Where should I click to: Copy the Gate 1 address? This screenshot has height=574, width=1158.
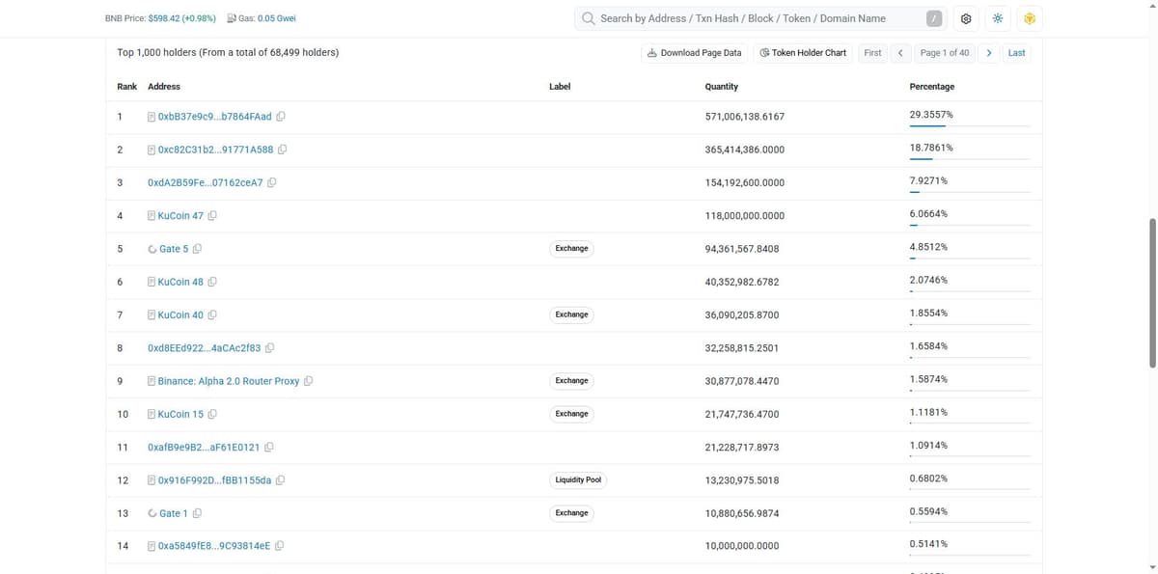pos(197,513)
